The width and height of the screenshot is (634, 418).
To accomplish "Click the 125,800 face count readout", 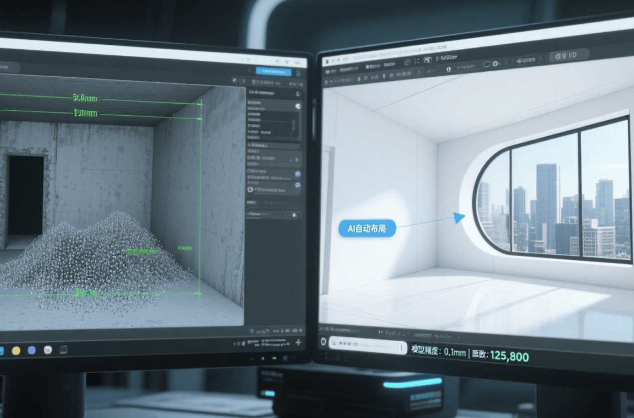I will tap(509, 356).
